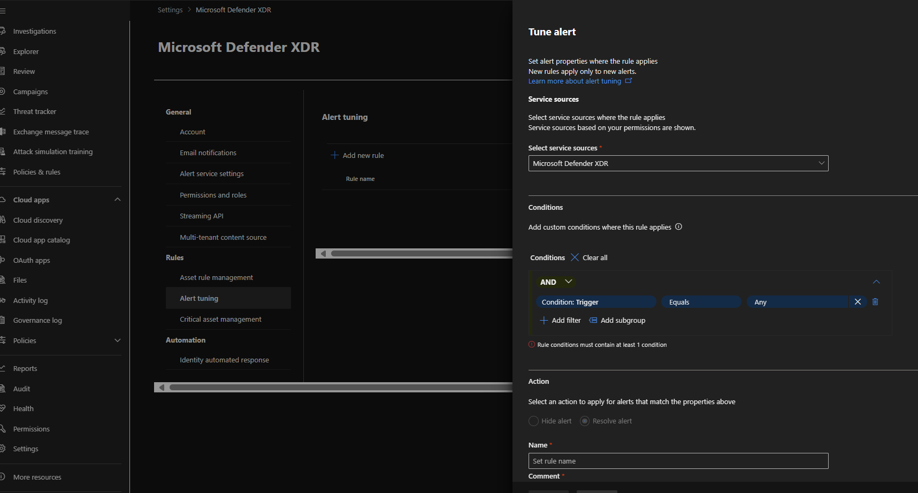Click the Files sidebar icon
Viewport: 918px width, 493px height.
(2, 280)
